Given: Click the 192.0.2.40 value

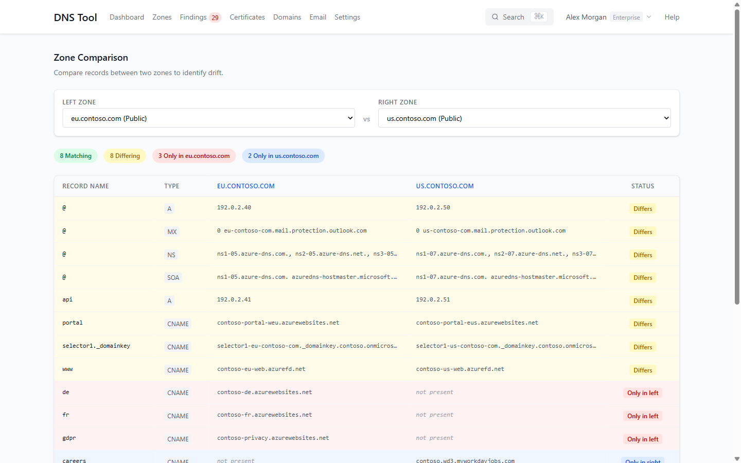Looking at the screenshot, I should point(234,208).
